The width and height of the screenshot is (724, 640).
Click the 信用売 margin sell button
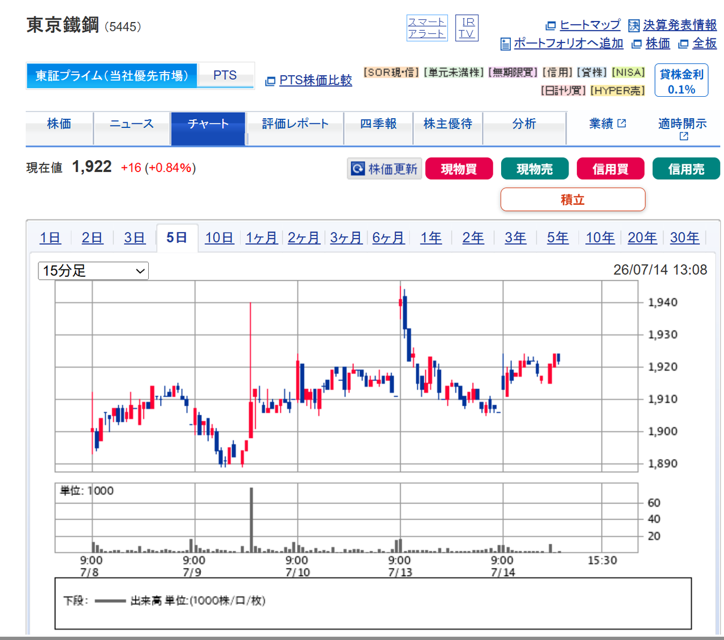point(687,169)
